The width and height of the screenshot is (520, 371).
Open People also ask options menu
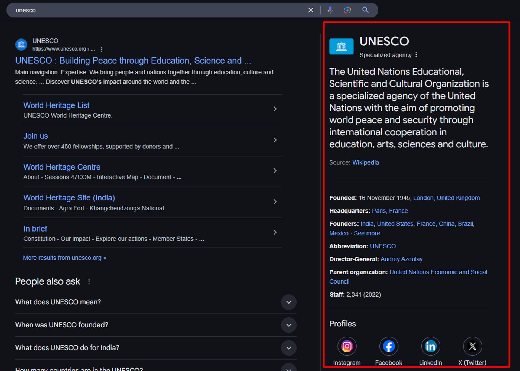pyautogui.click(x=89, y=282)
